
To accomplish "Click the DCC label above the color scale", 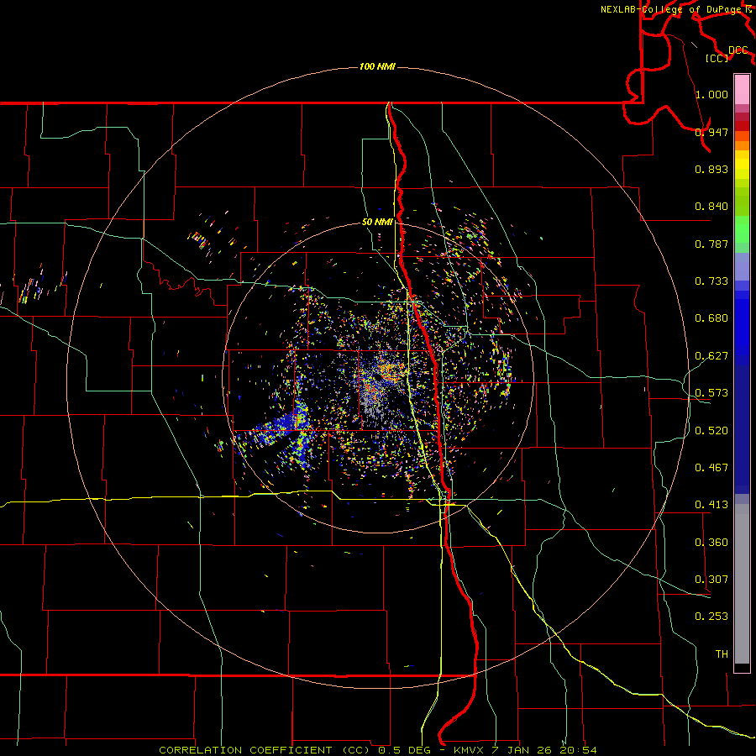I will pos(738,50).
